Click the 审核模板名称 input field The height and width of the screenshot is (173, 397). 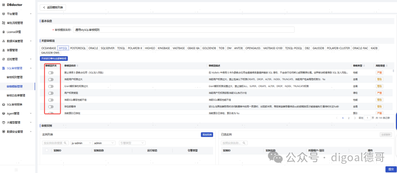(x=184, y=30)
